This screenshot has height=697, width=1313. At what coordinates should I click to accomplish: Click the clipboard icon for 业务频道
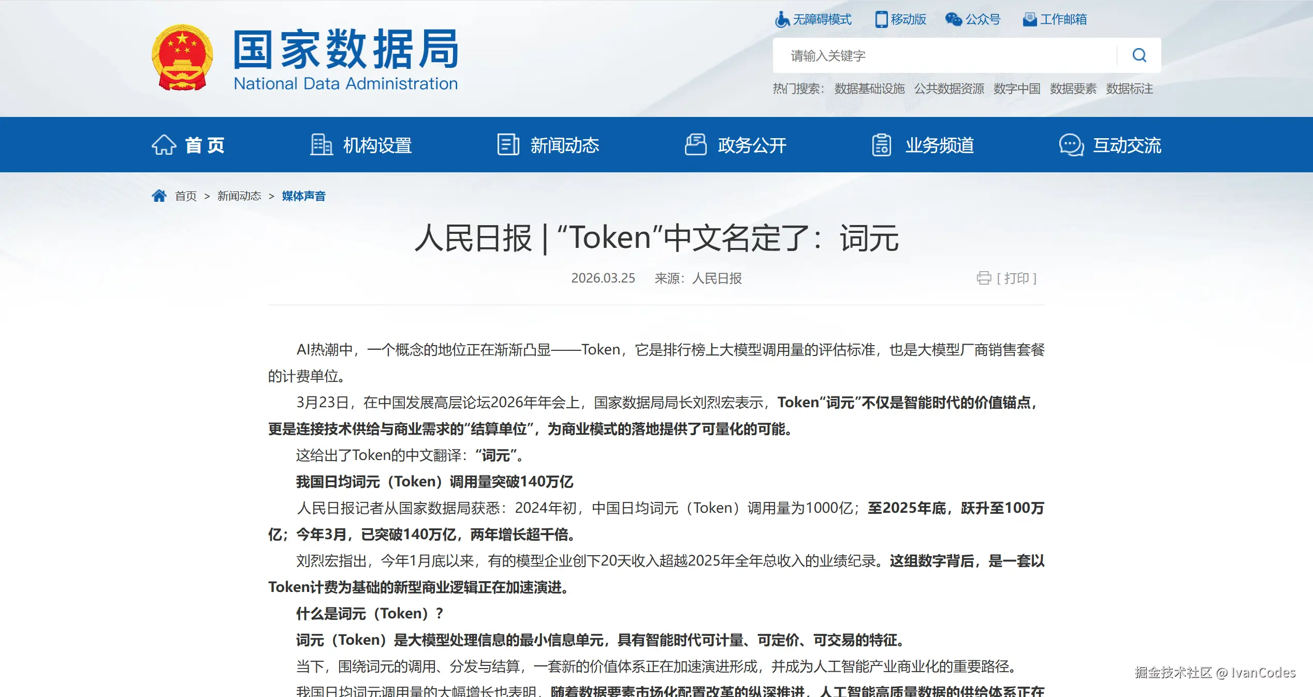882,145
